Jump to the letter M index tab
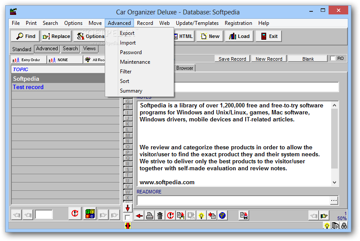Viewport: 360px width, 241px height. pyautogui.click(x=128, y=135)
